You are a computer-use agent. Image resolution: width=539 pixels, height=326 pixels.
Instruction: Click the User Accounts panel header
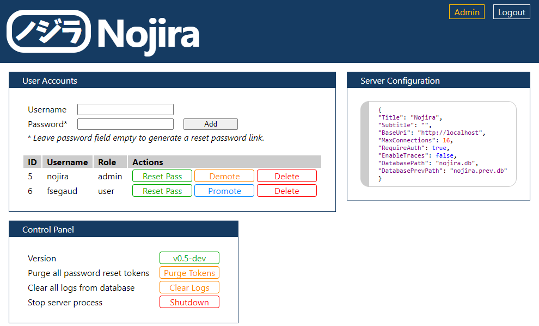tap(172, 80)
